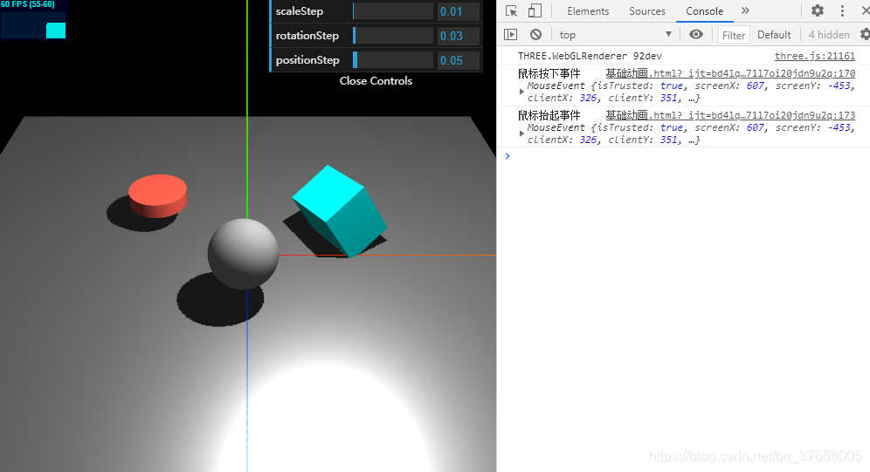Viewport: 870px width, 472px height.
Task: Click the red cylinder in the scene
Action: [158, 196]
